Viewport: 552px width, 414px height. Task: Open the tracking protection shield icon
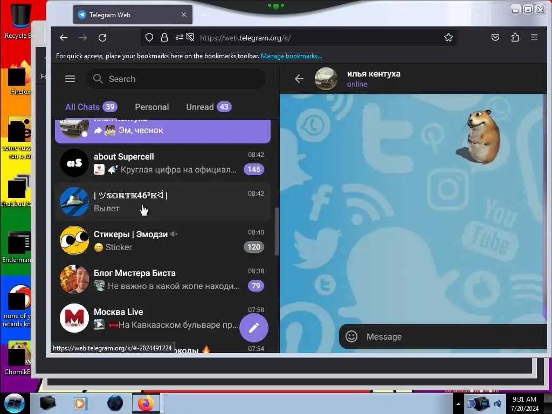149,37
